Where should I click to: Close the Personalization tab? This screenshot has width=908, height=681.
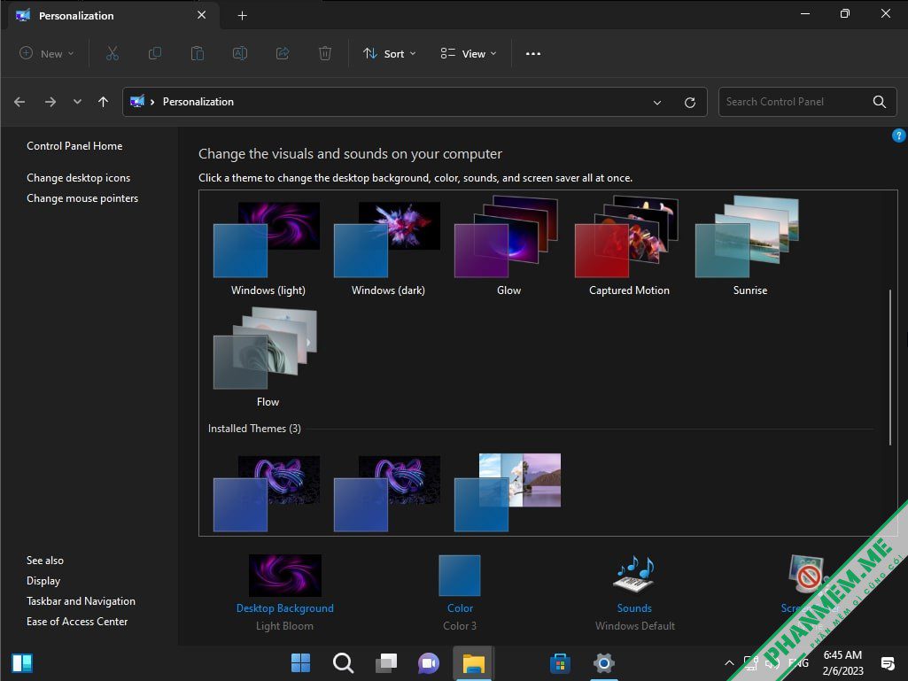coord(201,15)
